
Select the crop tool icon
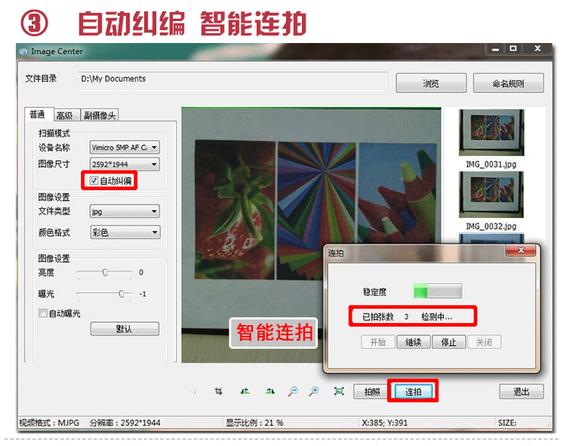click(x=218, y=391)
